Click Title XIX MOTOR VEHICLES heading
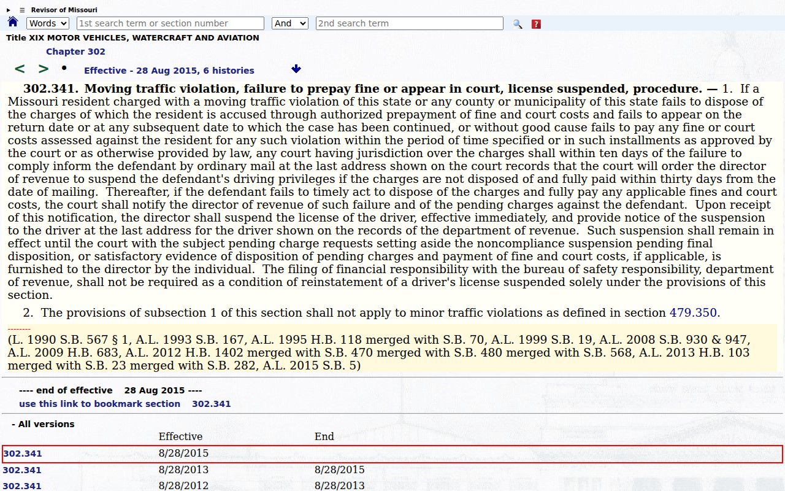 [x=132, y=37]
